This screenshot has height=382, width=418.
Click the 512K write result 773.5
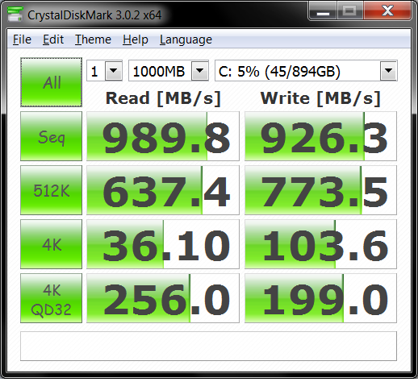pos(320,190)
